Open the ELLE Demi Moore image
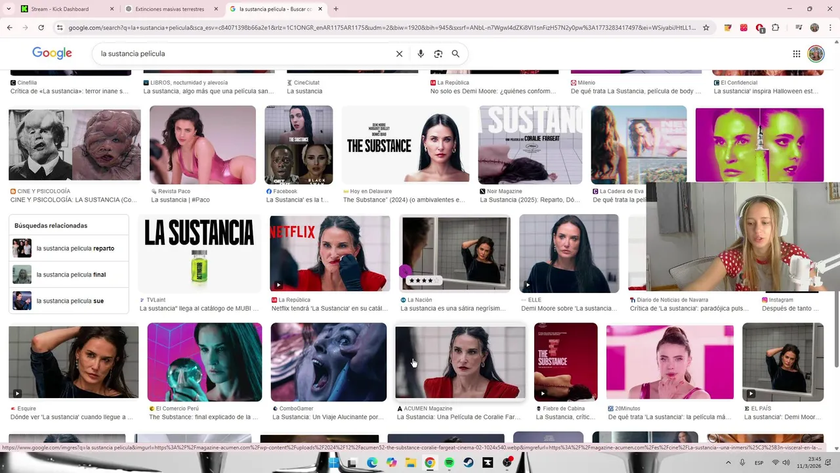840x473 pixels. (569, 254)
